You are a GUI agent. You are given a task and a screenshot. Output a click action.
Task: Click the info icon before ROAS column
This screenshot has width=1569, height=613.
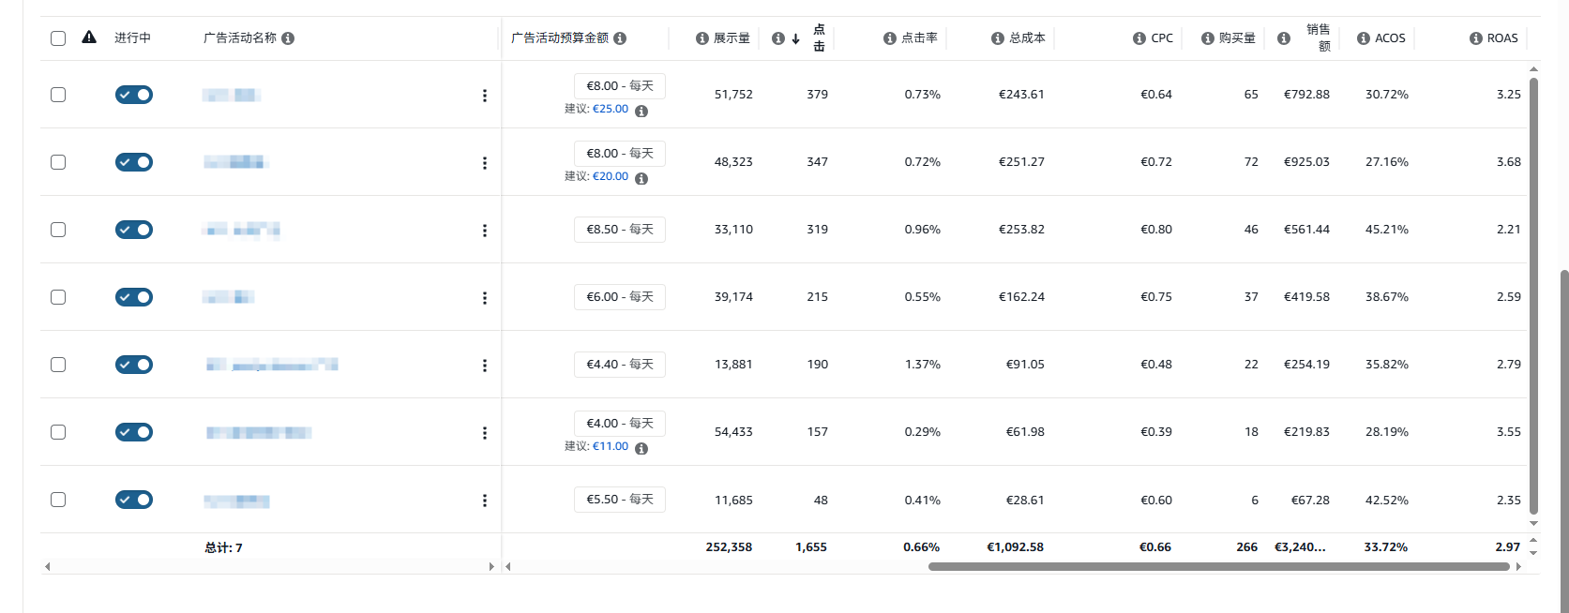point(1476,38)
